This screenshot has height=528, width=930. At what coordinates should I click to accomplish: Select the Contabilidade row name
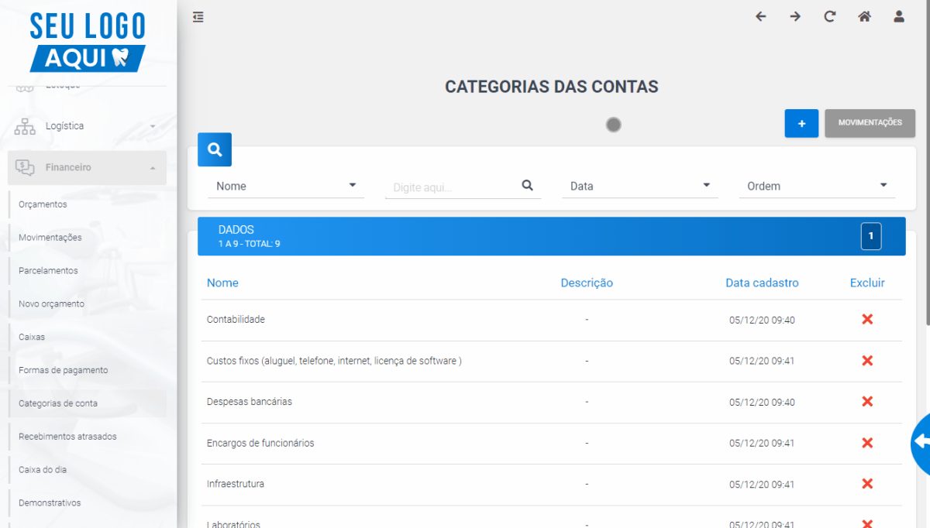(236, 320)
